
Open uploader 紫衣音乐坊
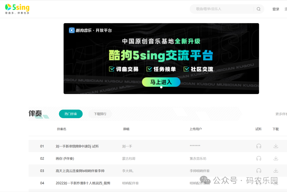point(198,158)
